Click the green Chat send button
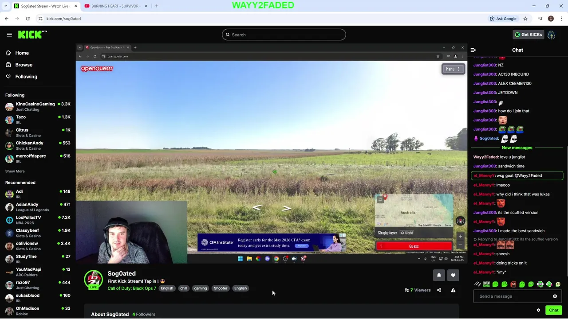Image resolution: width=568 pixels, height=319 pixels. (553, 310)
